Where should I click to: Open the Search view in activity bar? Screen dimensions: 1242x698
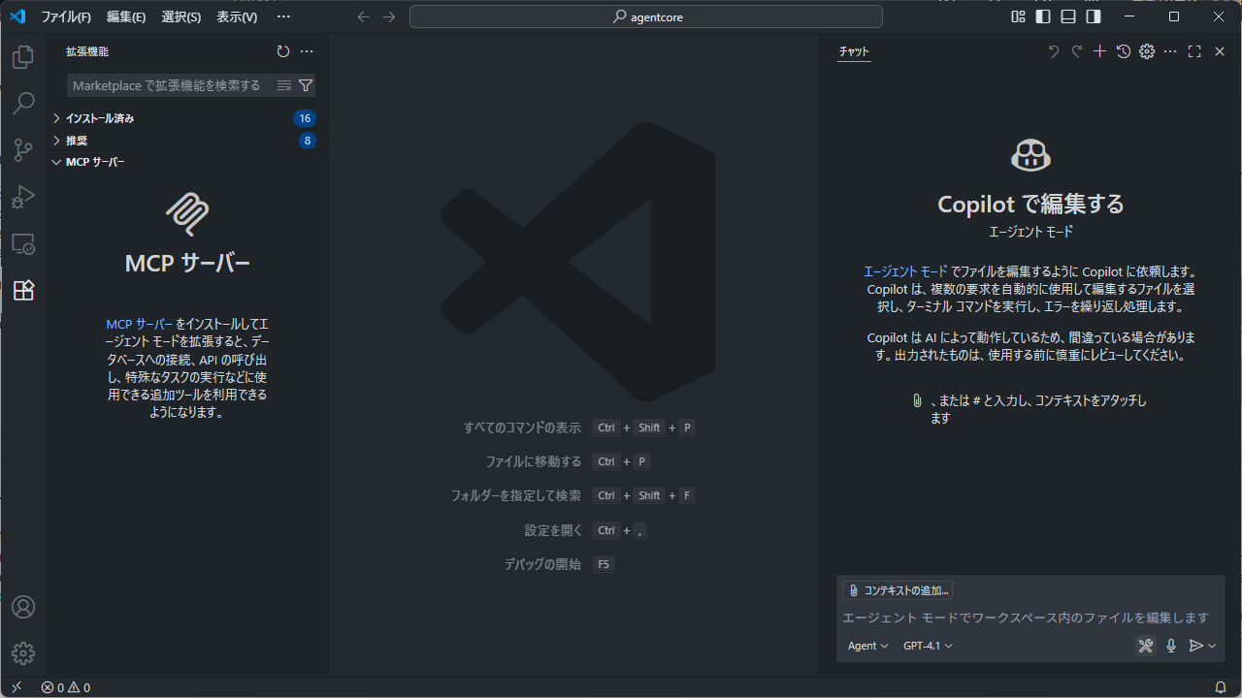23,103
